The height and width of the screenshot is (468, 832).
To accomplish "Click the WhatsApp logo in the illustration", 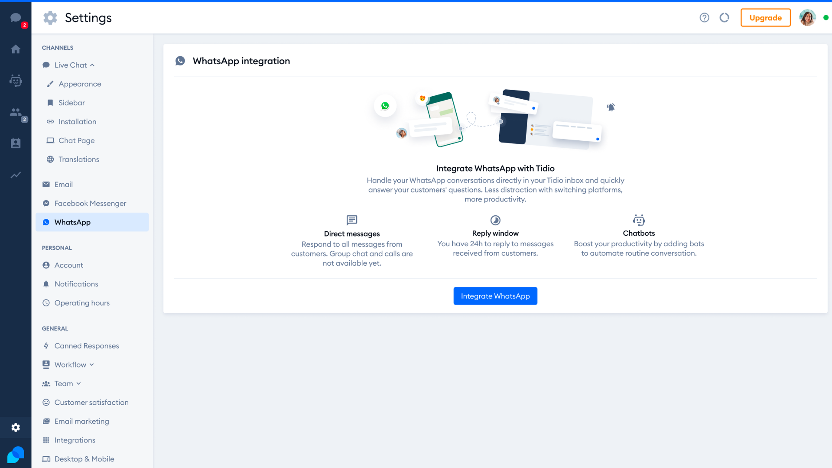I will pos(385,106).
